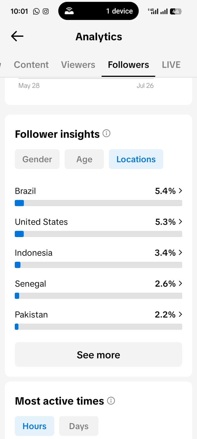197x439 pixels.
Task: Tap the 4G signal strength icon
Action: tap(153, 11)
